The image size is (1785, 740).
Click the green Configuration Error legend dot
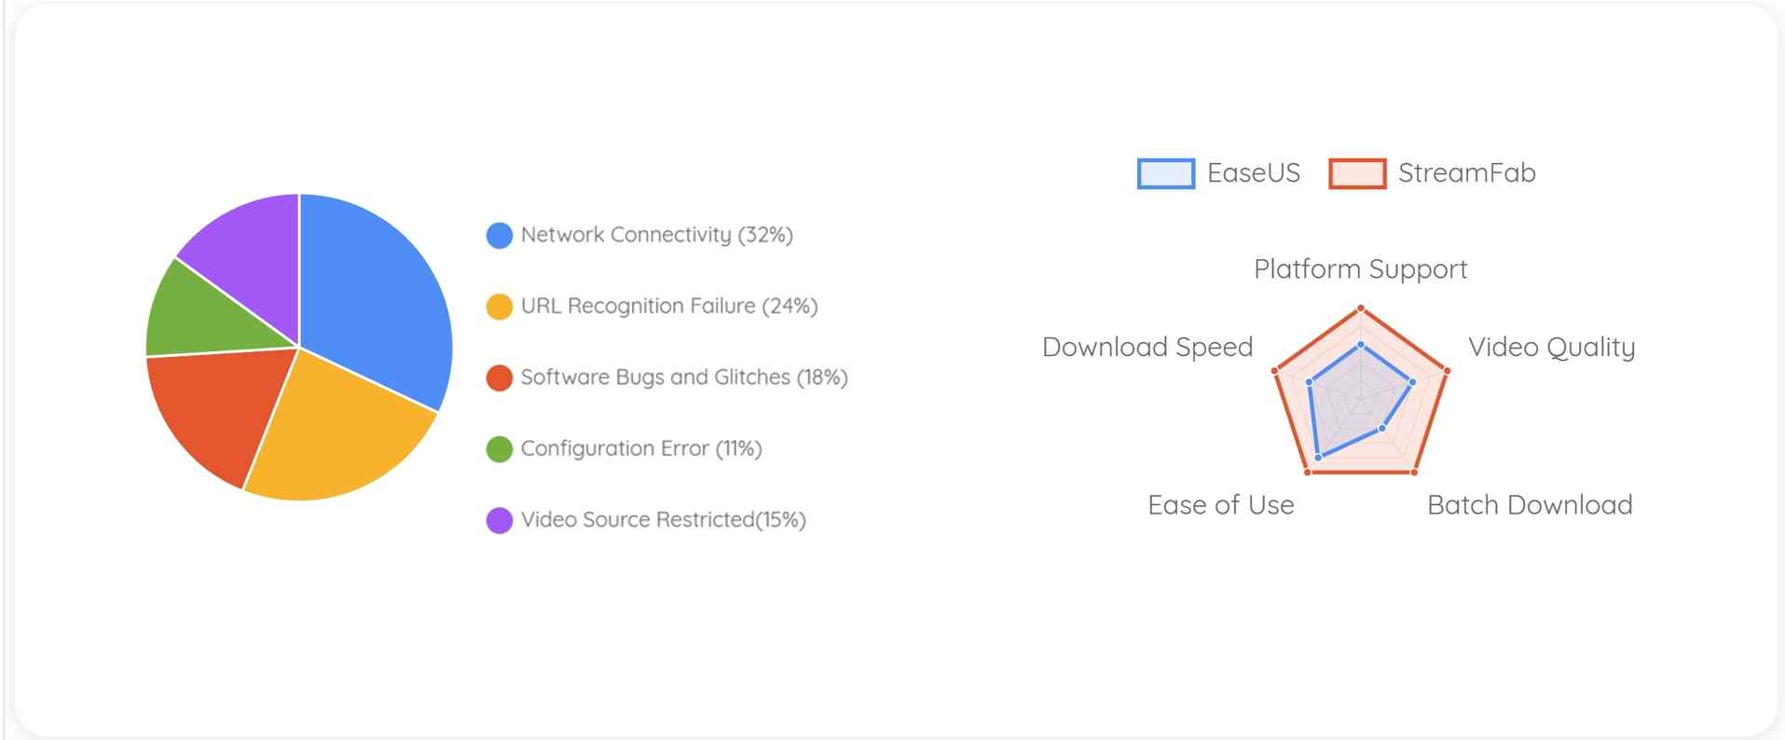tap(500, 448)
